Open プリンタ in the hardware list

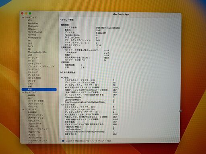pos(32,81)
